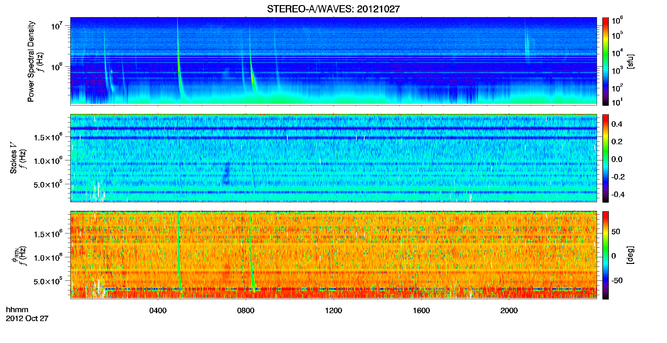This screenshot has height=343, width=667.
Task: Click the Stokes V colorbar
Action: (x=606, y=158)
